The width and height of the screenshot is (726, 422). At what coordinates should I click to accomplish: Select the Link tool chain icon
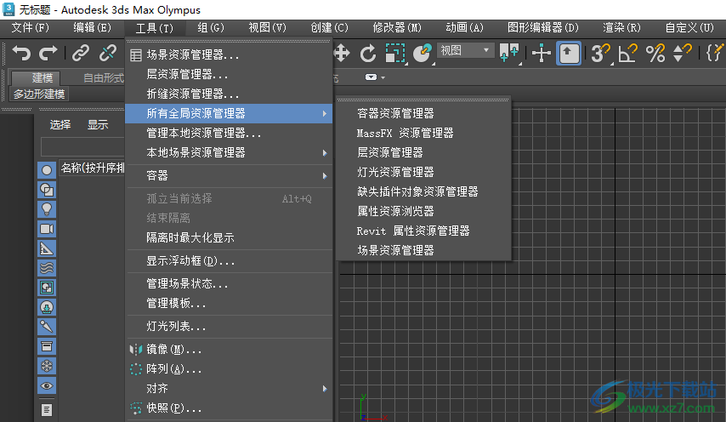pyautogui.click(x=81, y=54)
